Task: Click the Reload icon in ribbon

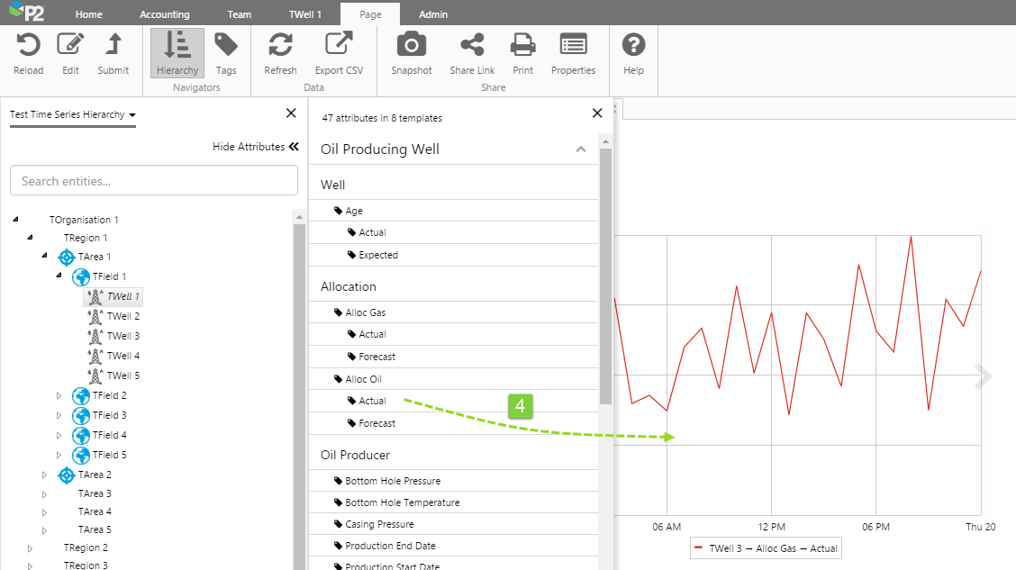Action: coord(29,46)
